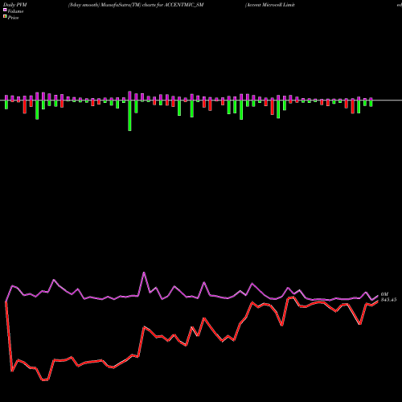Click the tallest green bar in histogram
The height and width of the screenshot is (402, 402).
pos(129,116)
